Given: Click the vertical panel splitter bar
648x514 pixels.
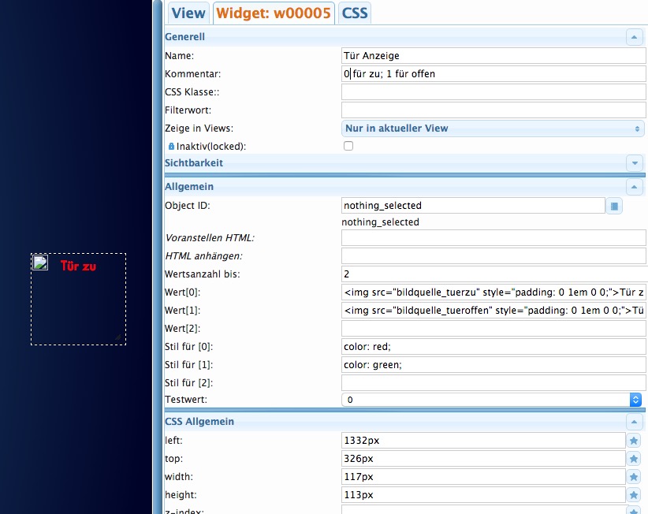Looking at the screenshot, I should pos(157,257).
